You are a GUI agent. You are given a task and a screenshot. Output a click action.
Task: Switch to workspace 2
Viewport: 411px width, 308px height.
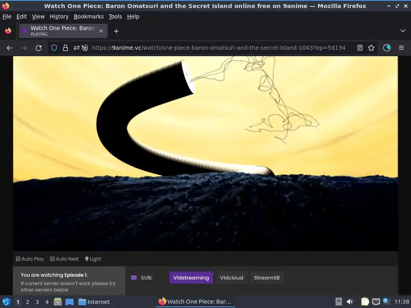point(28,302)
